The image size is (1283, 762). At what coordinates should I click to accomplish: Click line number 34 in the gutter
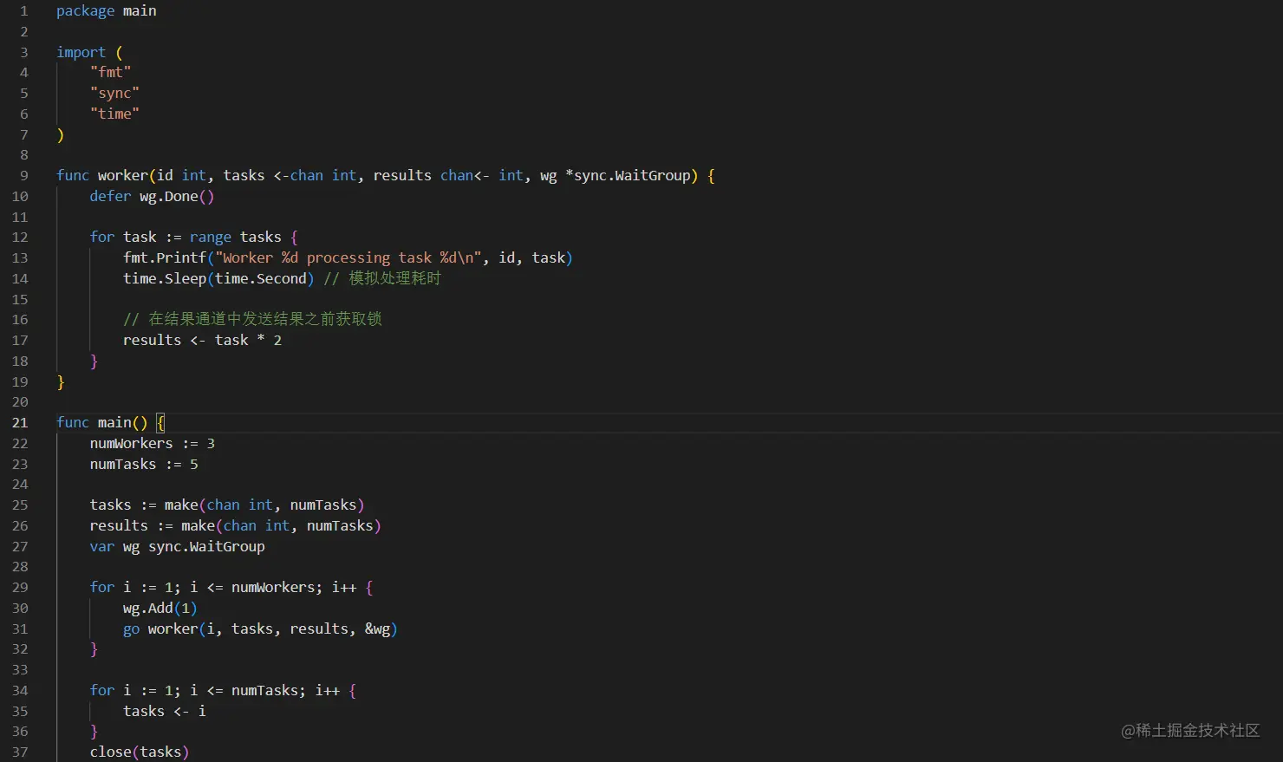pyautogui.click(x=20, y=691)
